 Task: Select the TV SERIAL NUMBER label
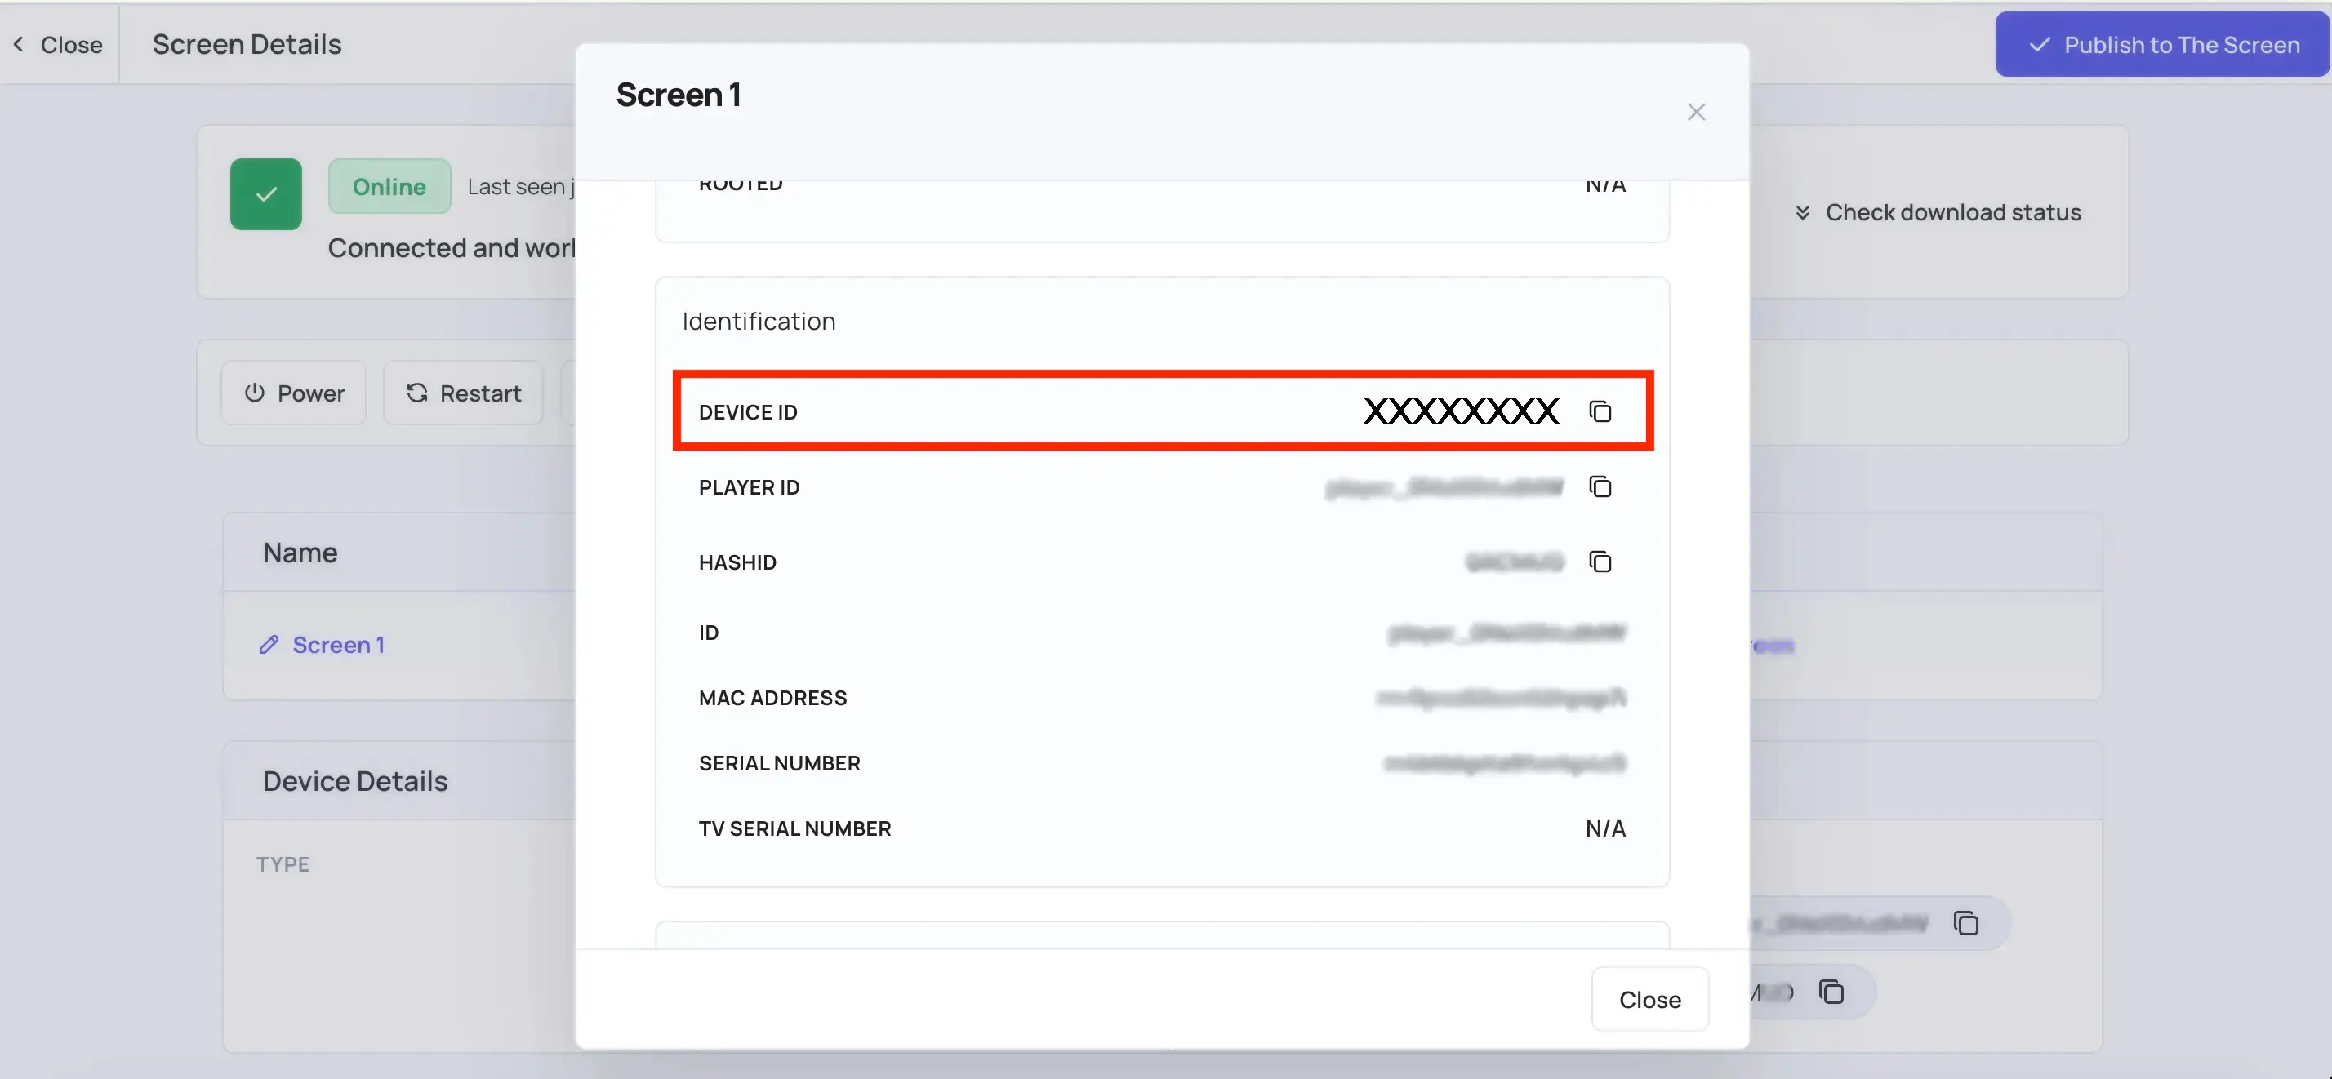pyautogui.click(x=794, y=828)
